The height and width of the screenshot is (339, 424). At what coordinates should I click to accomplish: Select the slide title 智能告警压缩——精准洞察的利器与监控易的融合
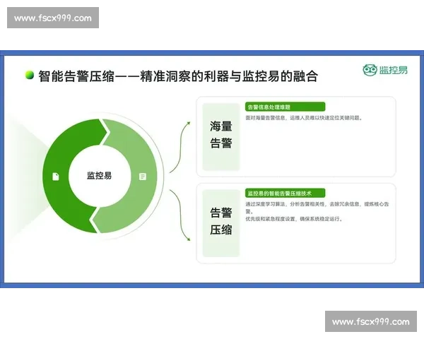pos(178,76)
